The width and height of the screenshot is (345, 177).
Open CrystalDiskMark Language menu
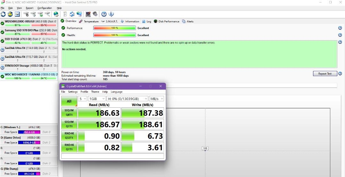click(117, 92)
